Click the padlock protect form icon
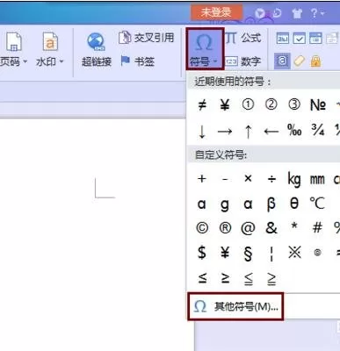This screenshot has width=340, height=351. click(315, 61)
